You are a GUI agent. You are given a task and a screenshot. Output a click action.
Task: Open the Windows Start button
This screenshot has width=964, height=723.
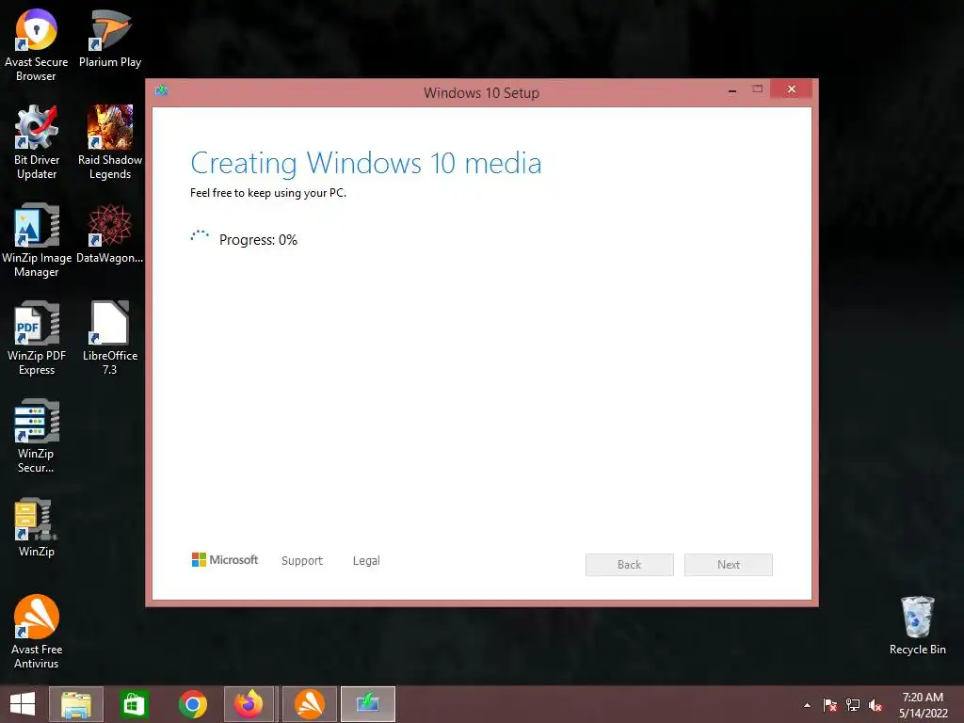pos(23,704)
